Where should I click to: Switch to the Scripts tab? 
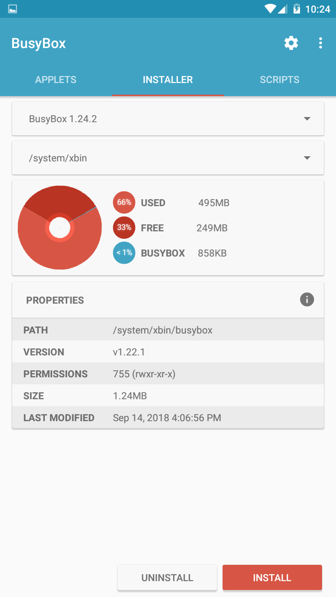(x=280, y=80)
